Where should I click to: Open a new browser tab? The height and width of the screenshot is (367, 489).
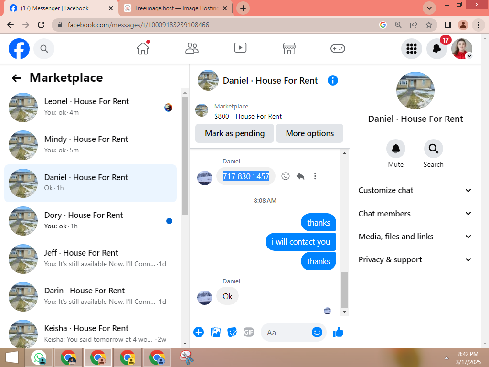pos(243,8)
